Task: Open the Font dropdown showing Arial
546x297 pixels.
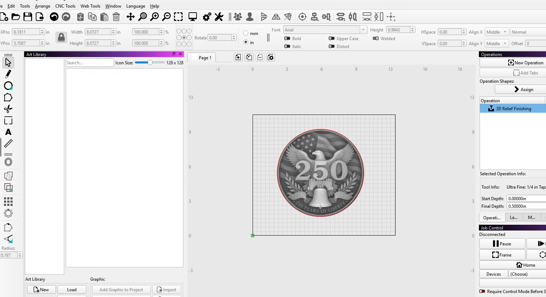Action: (x=325, y=30)
